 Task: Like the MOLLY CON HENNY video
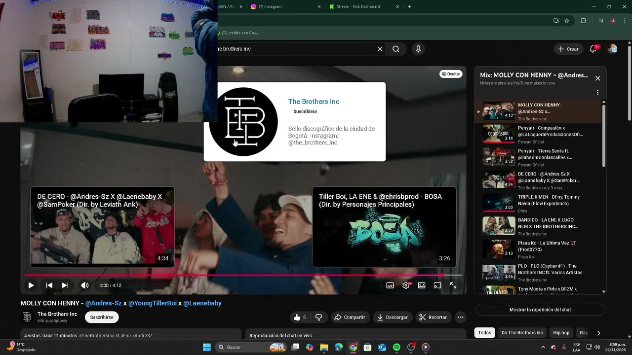tap(300, 318)
